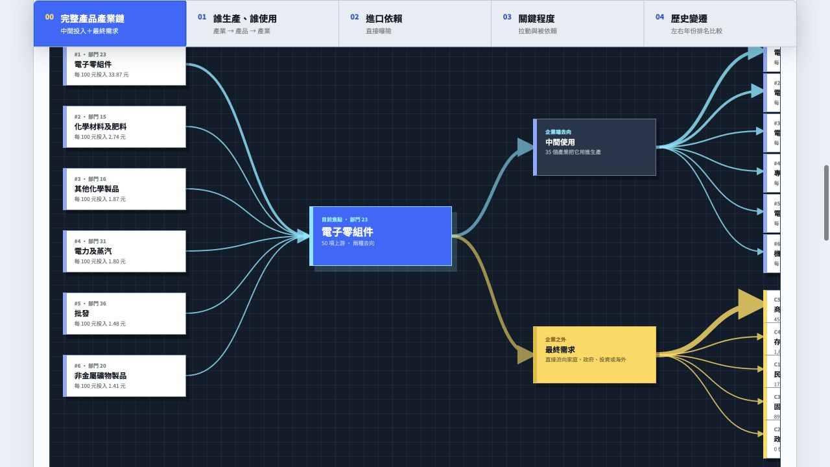Click the blue 目前焦點 電子零組件 node

pos(381,236)
